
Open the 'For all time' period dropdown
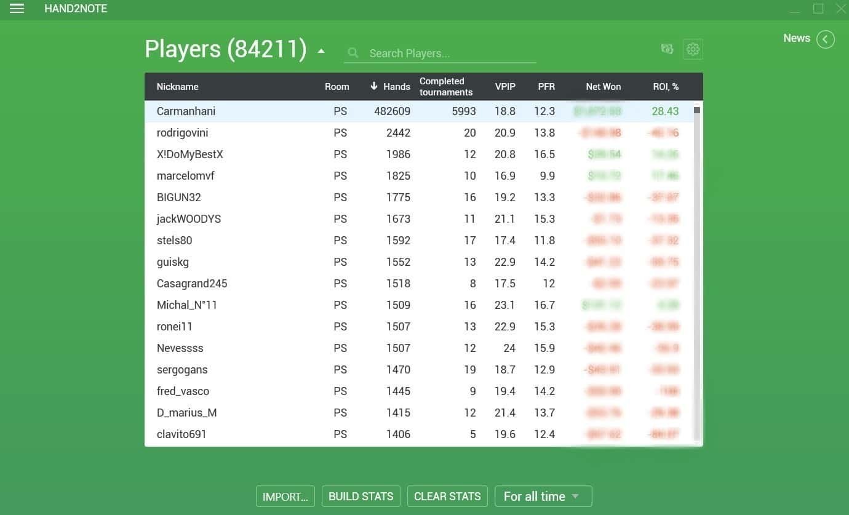coord(543,496)
